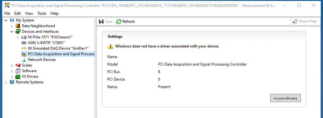This screenshot has height=118, width=323.
Task: Click the Refresh toolbar label
Action: click(128, 22)
